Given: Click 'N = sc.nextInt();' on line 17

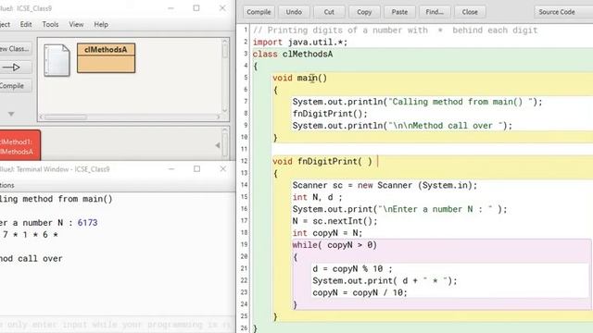Looking at the screenshot, I should (x=334, y=221).
